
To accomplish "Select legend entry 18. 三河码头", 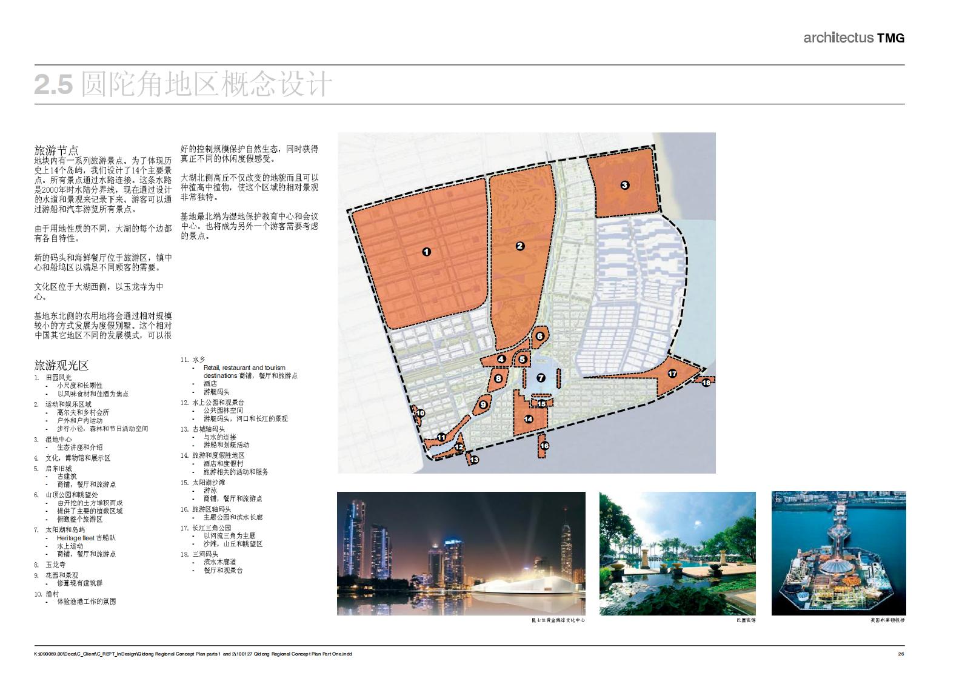I will pos(199,554).
